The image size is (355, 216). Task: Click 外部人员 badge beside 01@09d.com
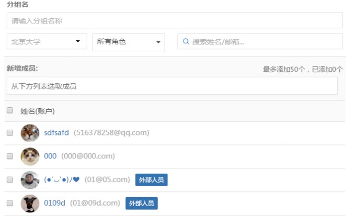[142, 203]
